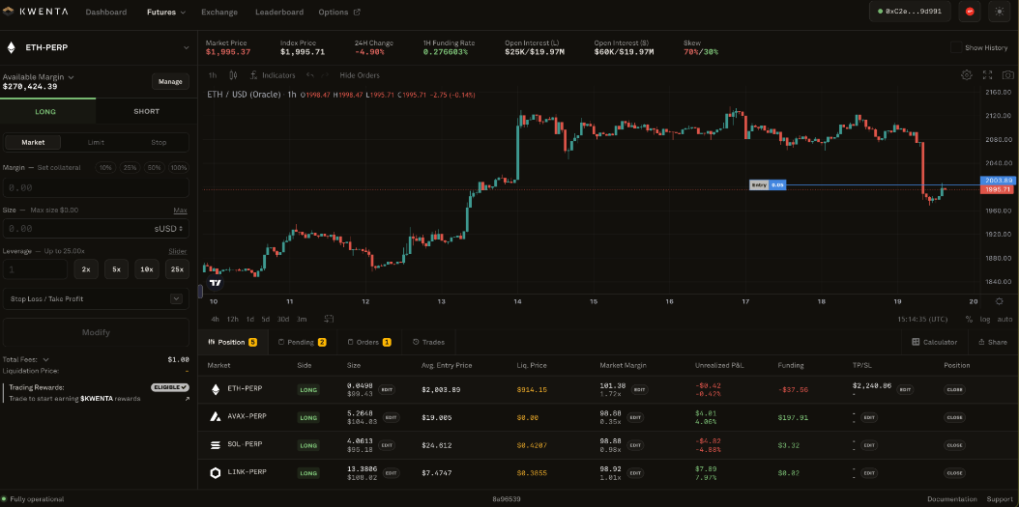Image resolution: width=1019 pixels, height=507 pixels.
Task: Redo the chart action
Action: click(x=325, y=75)
